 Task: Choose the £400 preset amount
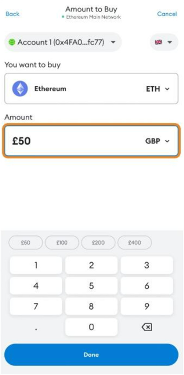(134, 243)
